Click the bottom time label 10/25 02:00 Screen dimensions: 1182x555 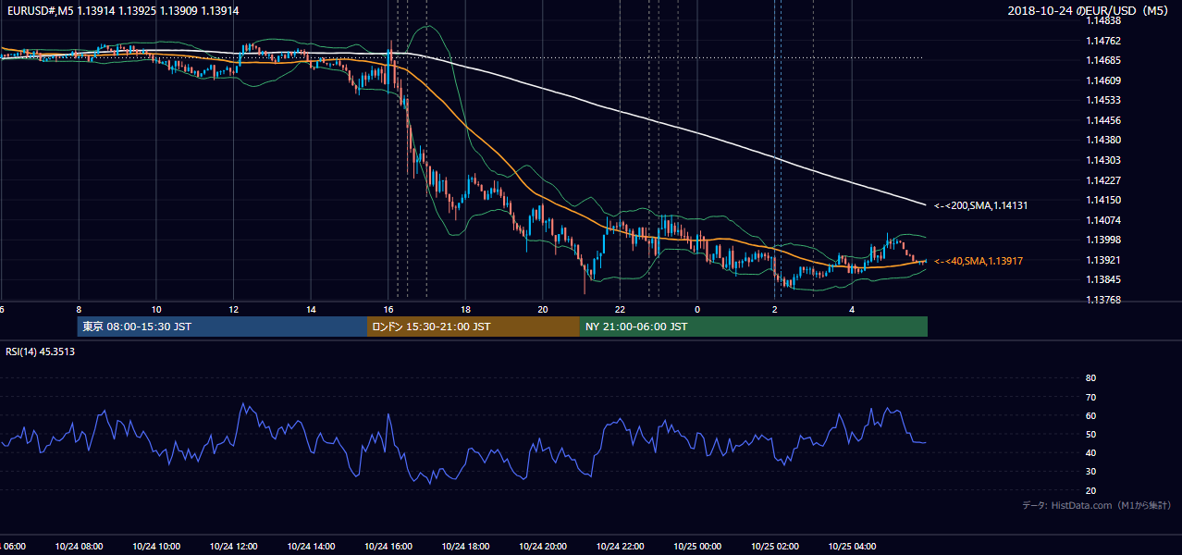775,546
